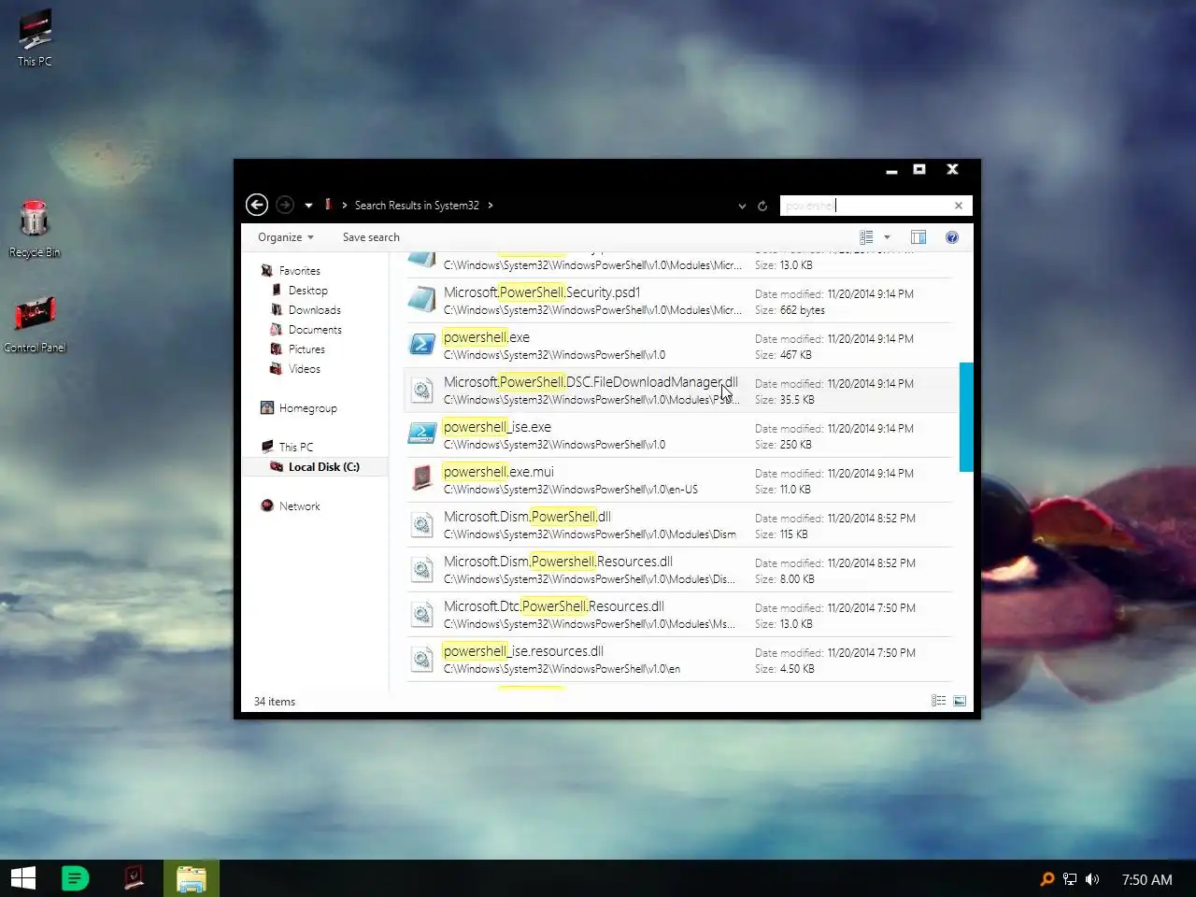The image size is (1196, 897).
Task: Go back with the back arrow
Action: 257,205
